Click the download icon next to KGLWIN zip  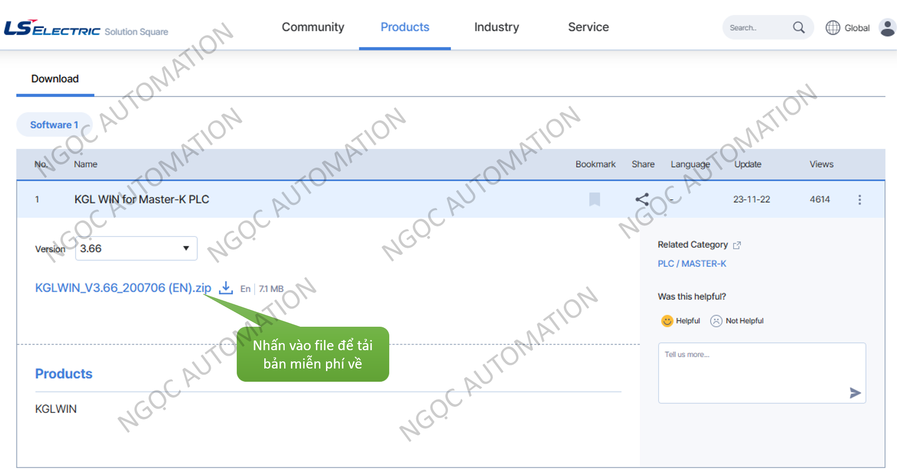[225, 288]
